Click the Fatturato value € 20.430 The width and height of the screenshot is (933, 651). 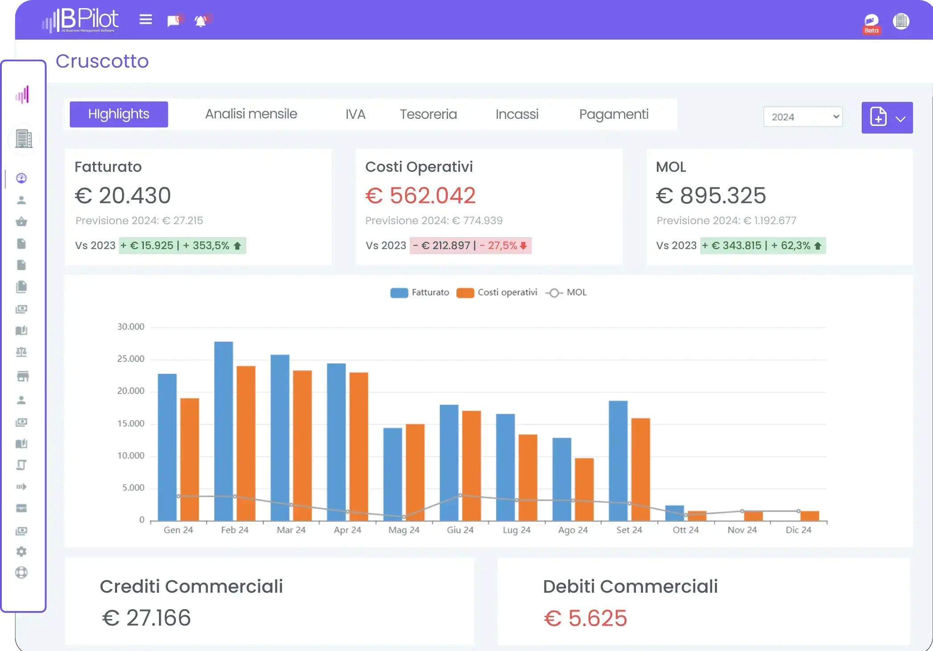point(123,195)
